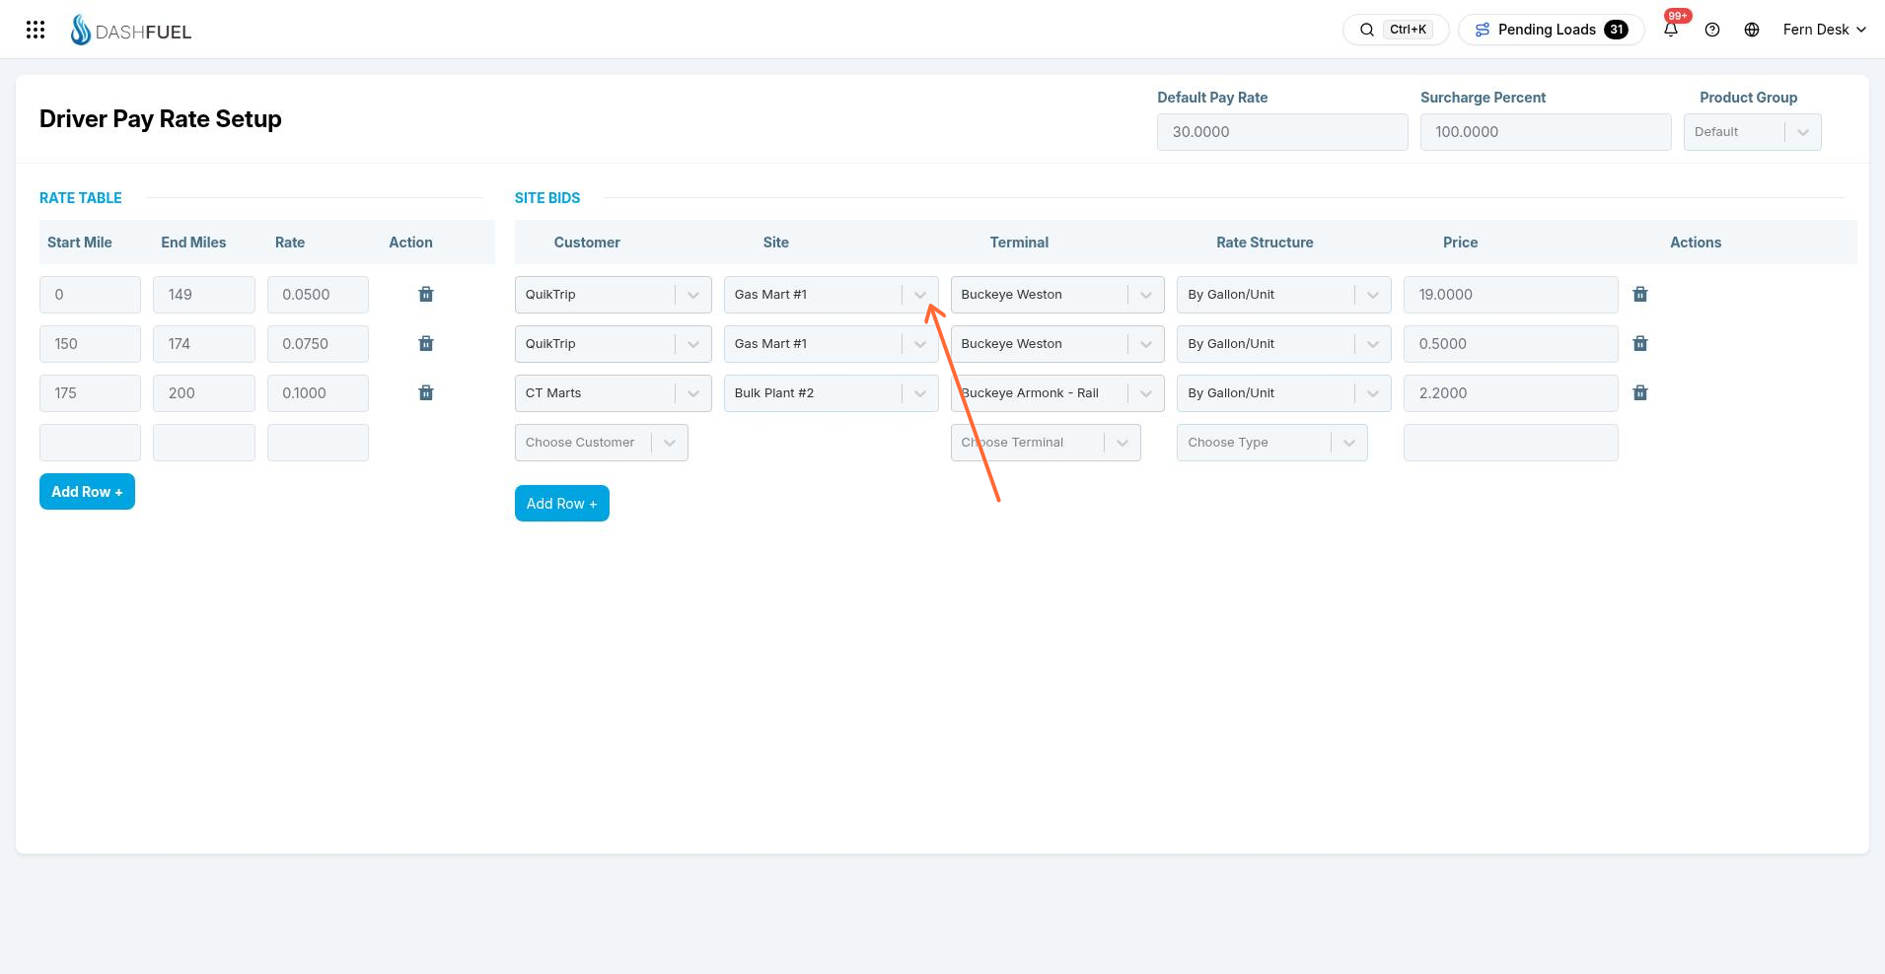Open the Product Group dropdown
The width and height of the screenshot is (1885, 974).
[x=1752, y=132]
